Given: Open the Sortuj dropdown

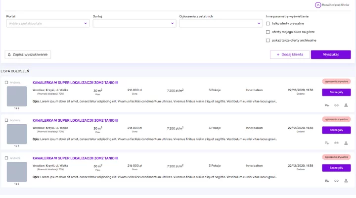Looking at the screenshot, I should (134, 23).
